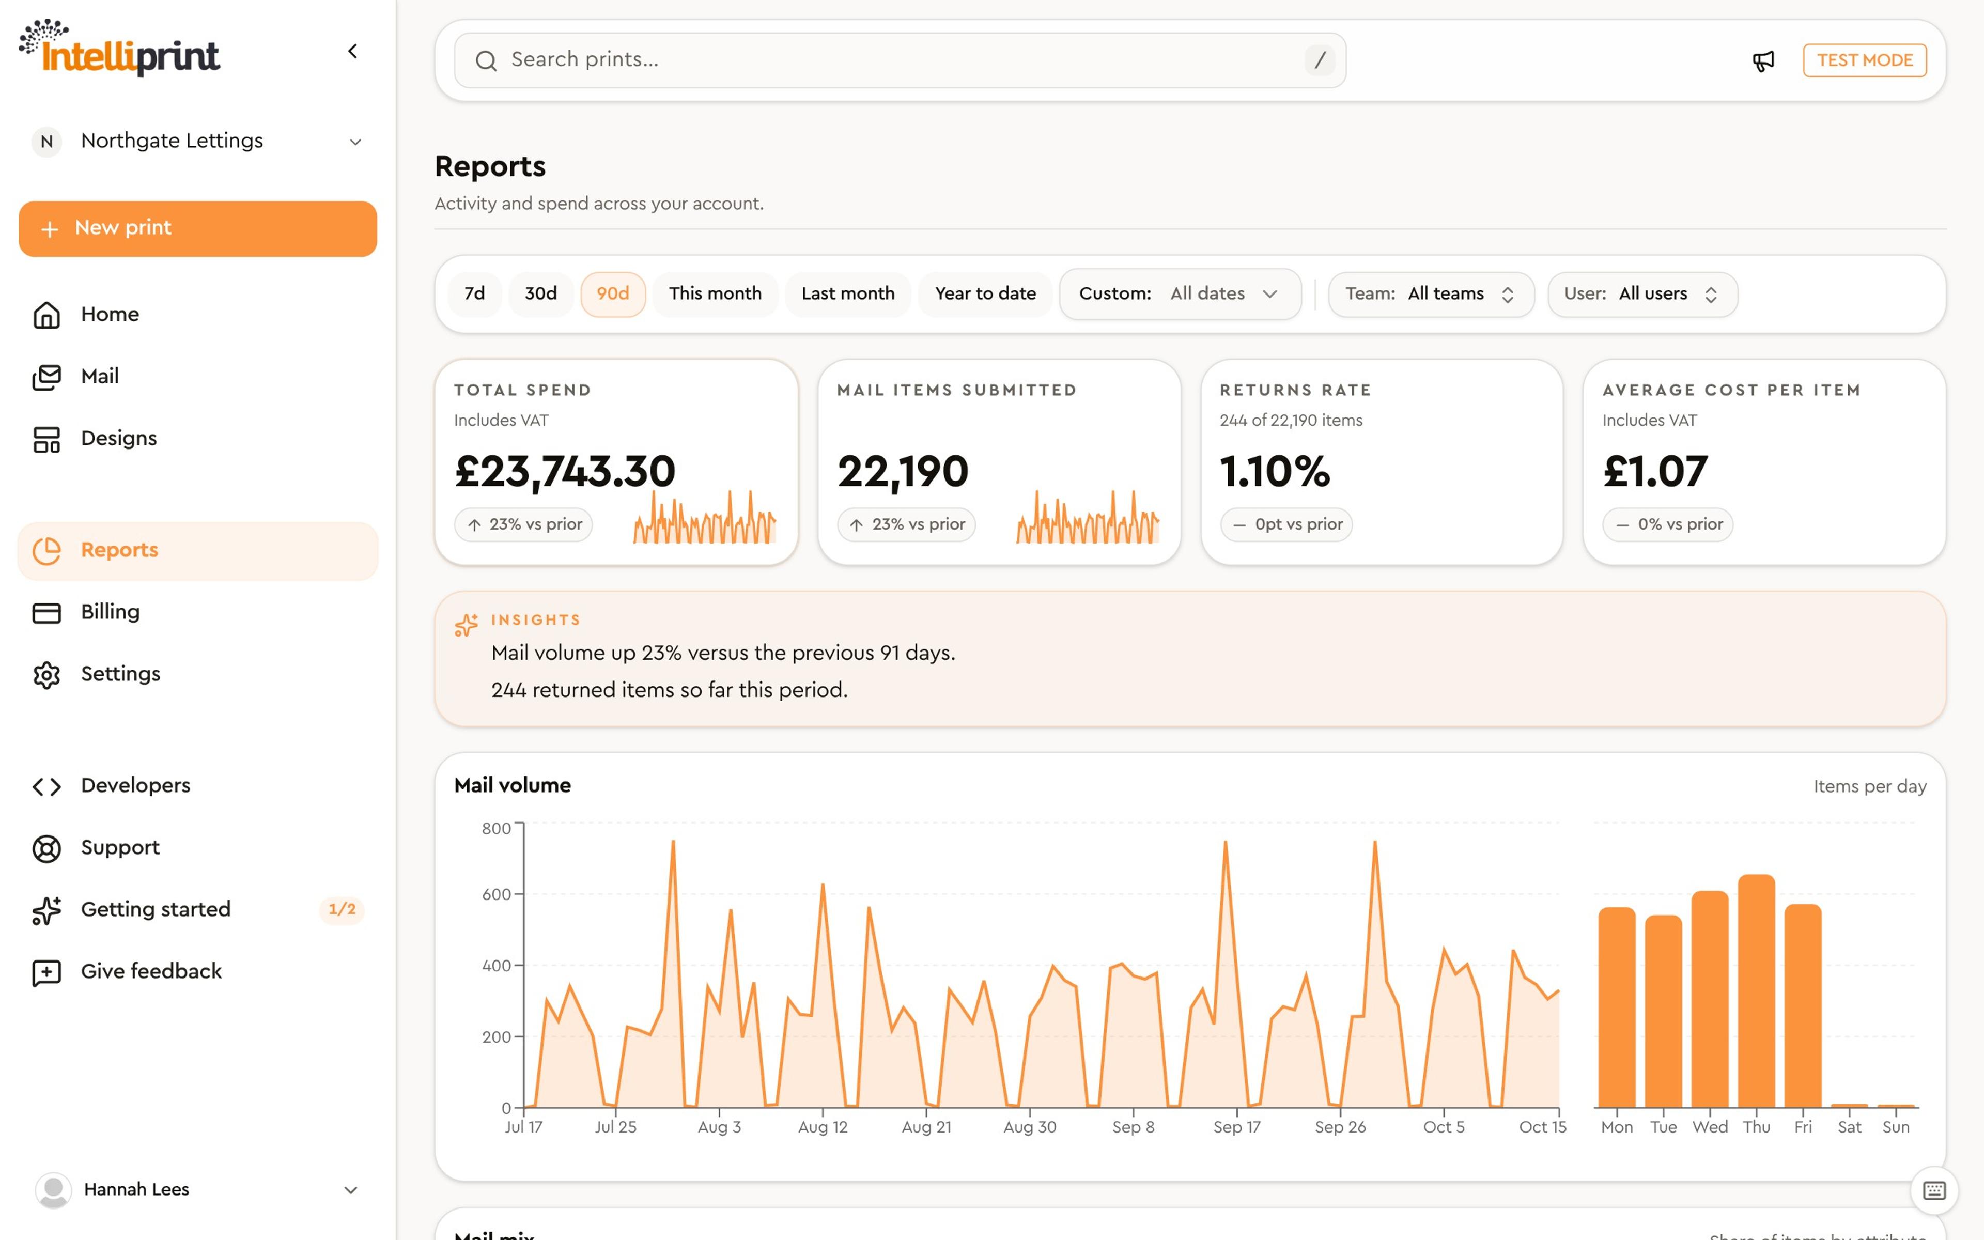Collapse the sidebar with the chevron arrow
Screen dimensions: 1984x1240
click(x=352, y=52)
